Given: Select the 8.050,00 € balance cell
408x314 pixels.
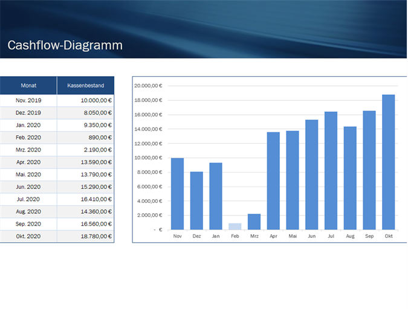Looking at the screenshot, I should point(86,113).
